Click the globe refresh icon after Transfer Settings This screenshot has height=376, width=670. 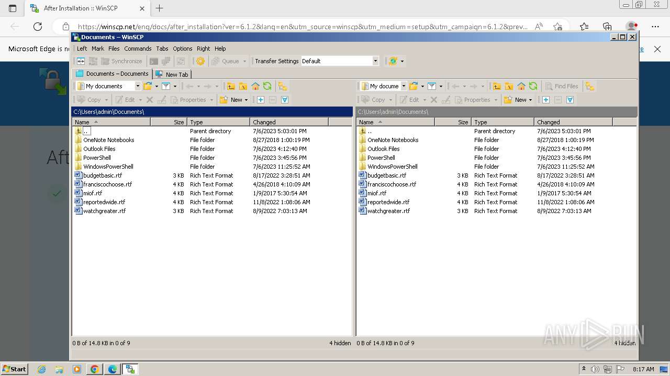click(393, 61)
